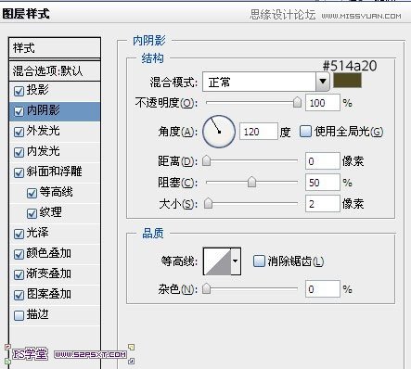Click the inner shadow color swatch
Screen dimensions: 411x369
347,81
